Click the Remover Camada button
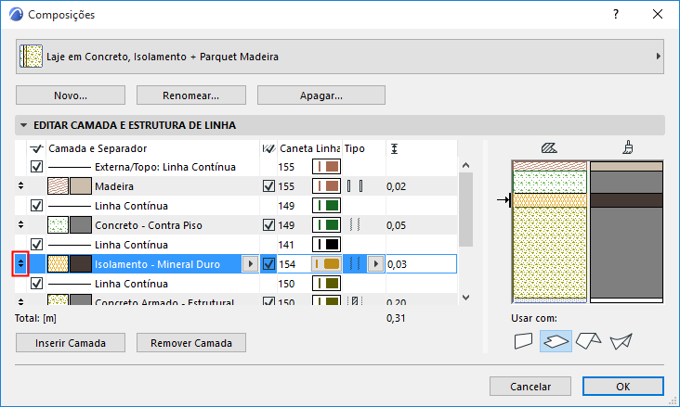 click(x=190, y=343)
